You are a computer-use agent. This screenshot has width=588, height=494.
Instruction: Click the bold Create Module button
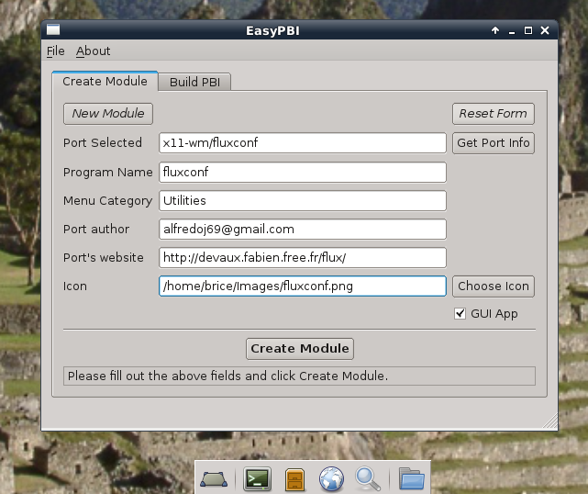point(300,348)
